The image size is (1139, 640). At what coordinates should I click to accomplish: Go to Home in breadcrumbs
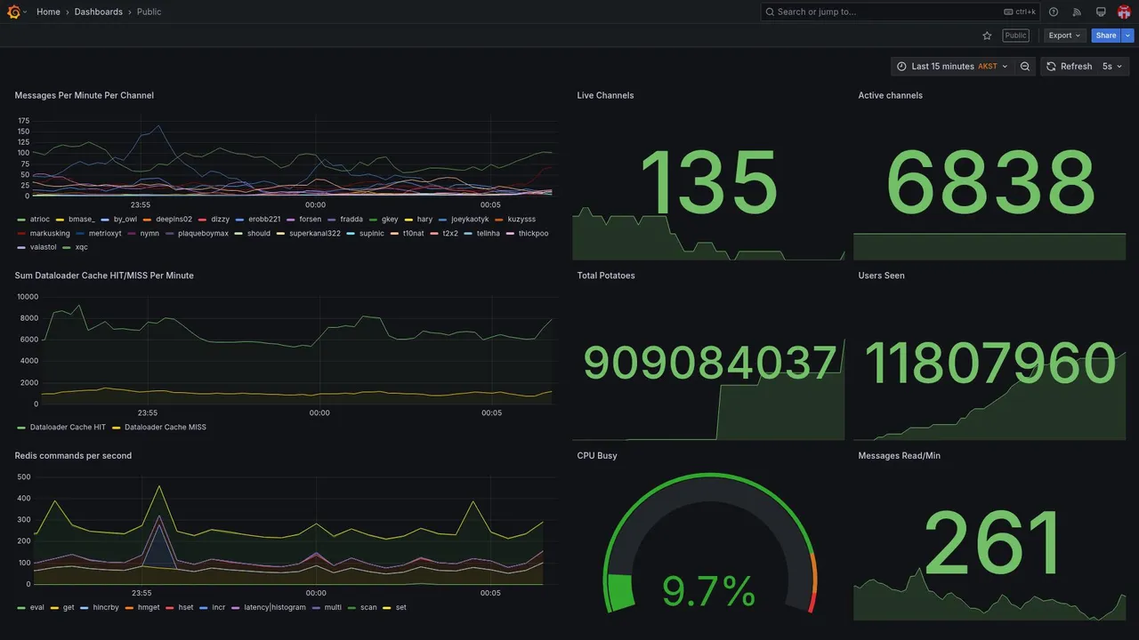pos(48,12)
